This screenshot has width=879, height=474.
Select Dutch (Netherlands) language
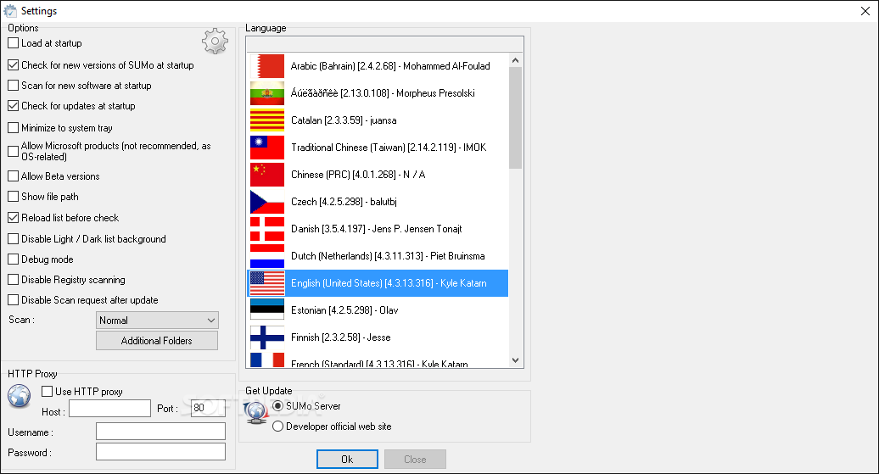pos(378,256)
